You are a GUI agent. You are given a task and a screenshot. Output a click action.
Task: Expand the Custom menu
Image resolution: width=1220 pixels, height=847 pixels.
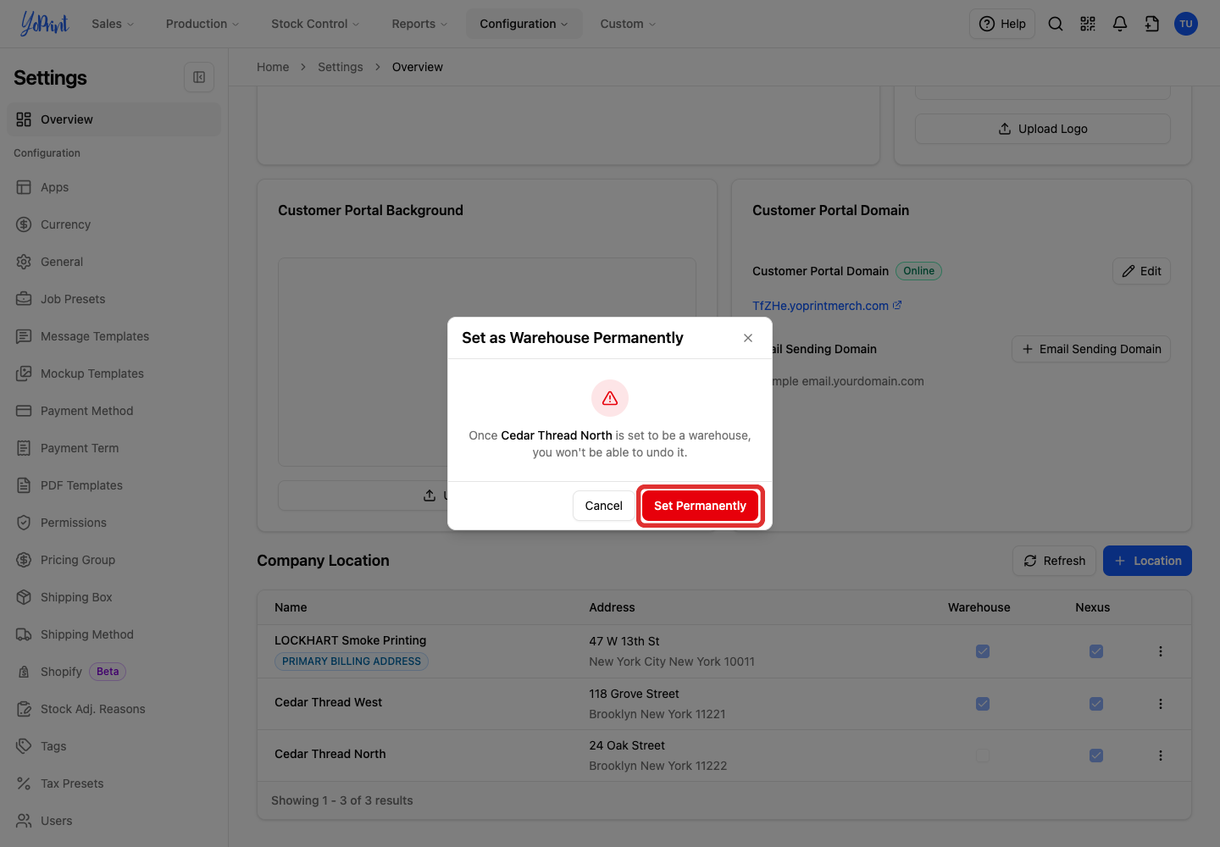628,24
